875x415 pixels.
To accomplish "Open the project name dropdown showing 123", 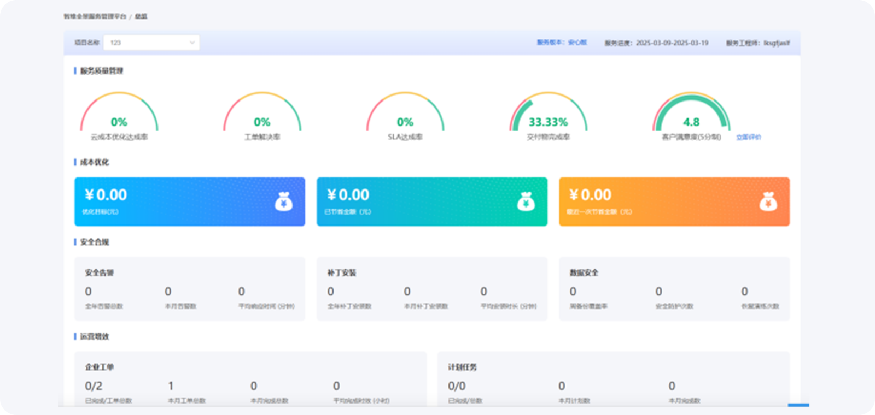I will point(151,43).
